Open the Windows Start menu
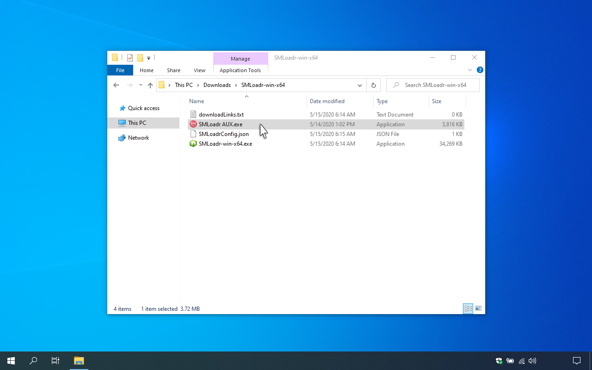The height and width of the screenshot is (370, 592). pos(11,361)
